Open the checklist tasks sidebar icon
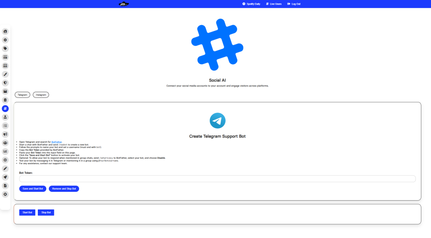431x238 pixels. (5, 126)
